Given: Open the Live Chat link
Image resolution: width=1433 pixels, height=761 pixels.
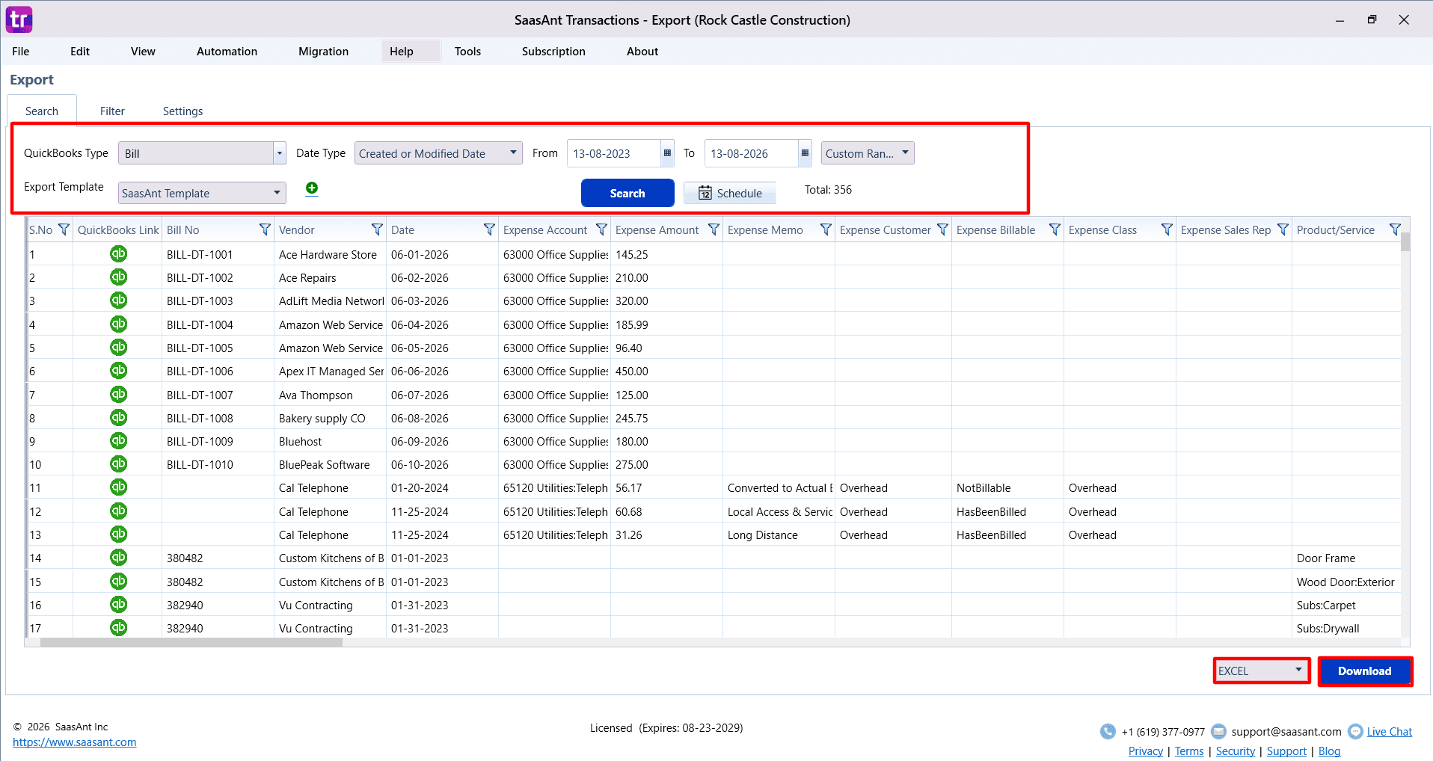Looking at the screenshot, I should [x=1390, y=732].
